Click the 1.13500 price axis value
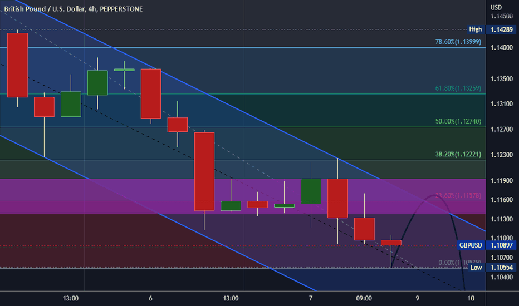 (501, 79)
